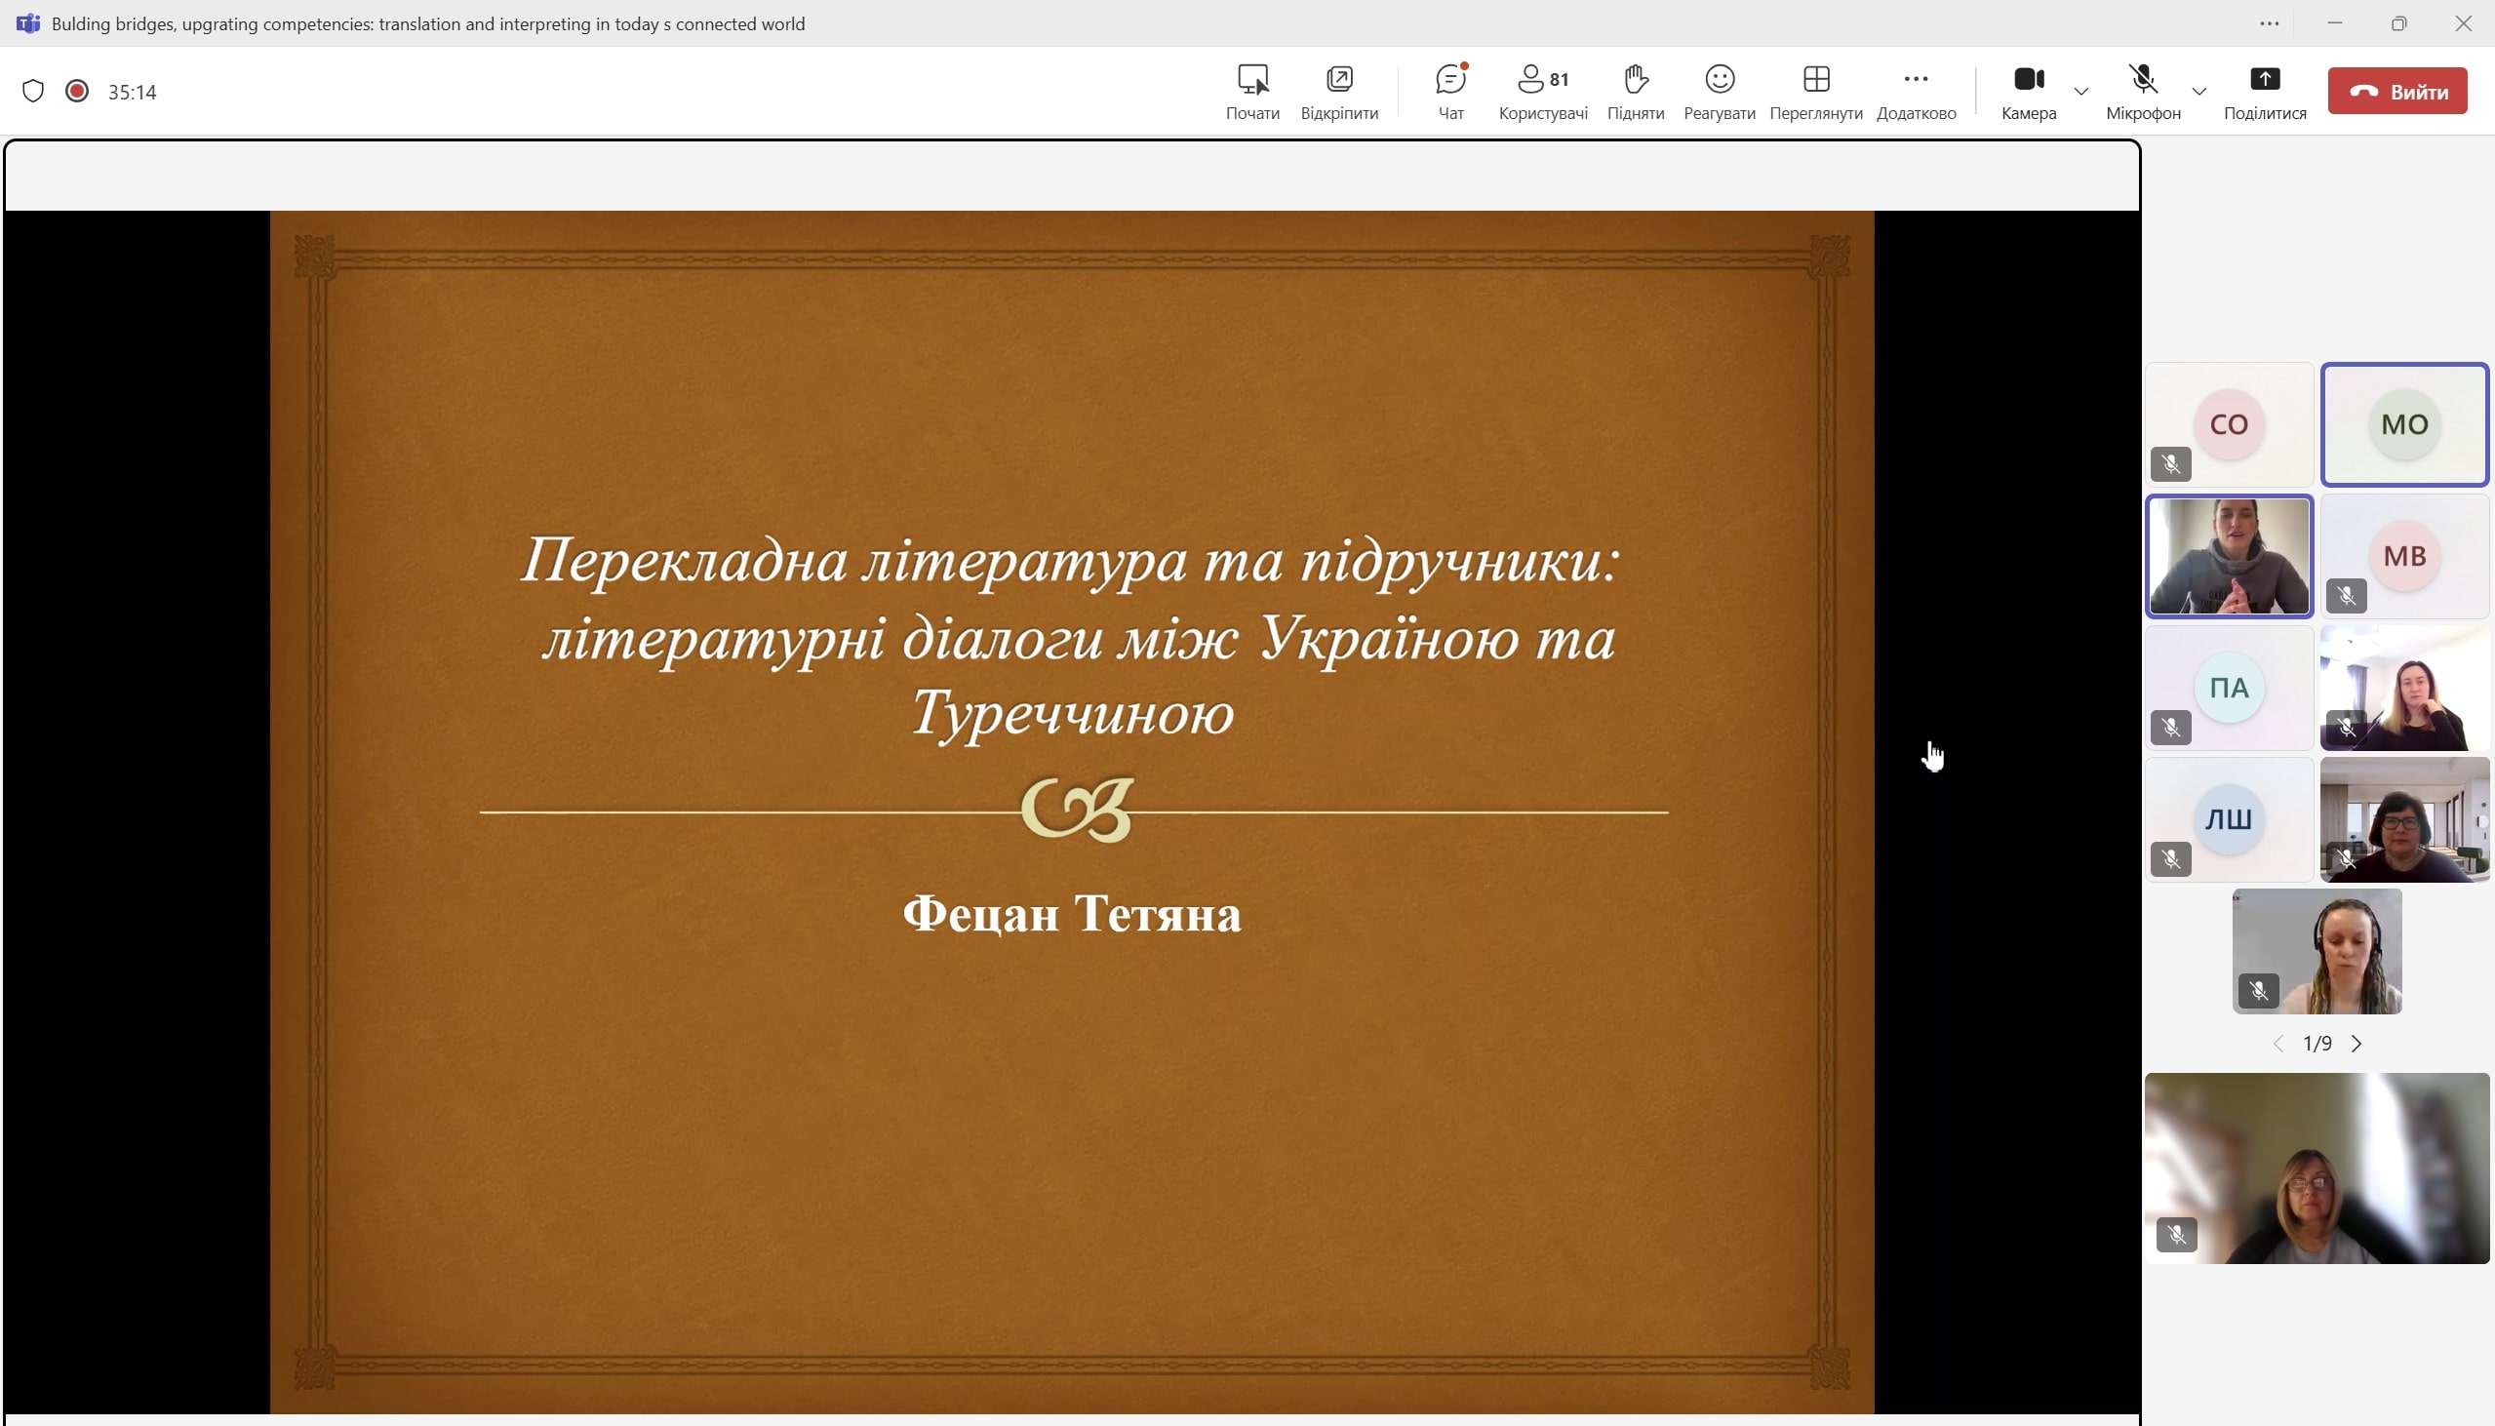This screenshot has height=1426, width=2495.
Task: Share screen with Поділитися icon
Action: [2264, 79]
